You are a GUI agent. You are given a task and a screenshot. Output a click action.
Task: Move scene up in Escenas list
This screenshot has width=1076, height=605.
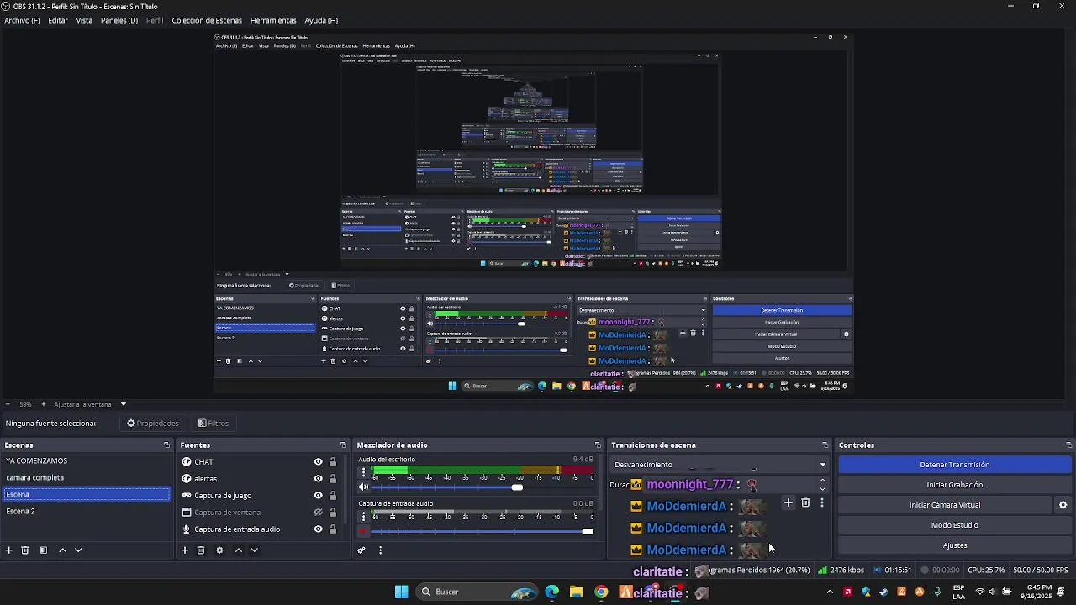coord(62,550)
